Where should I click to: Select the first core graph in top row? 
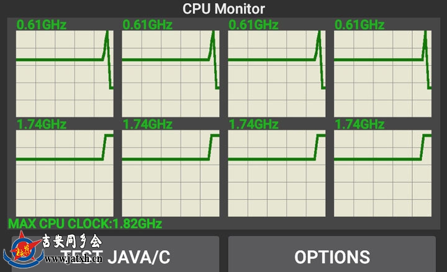pos(65,73)
